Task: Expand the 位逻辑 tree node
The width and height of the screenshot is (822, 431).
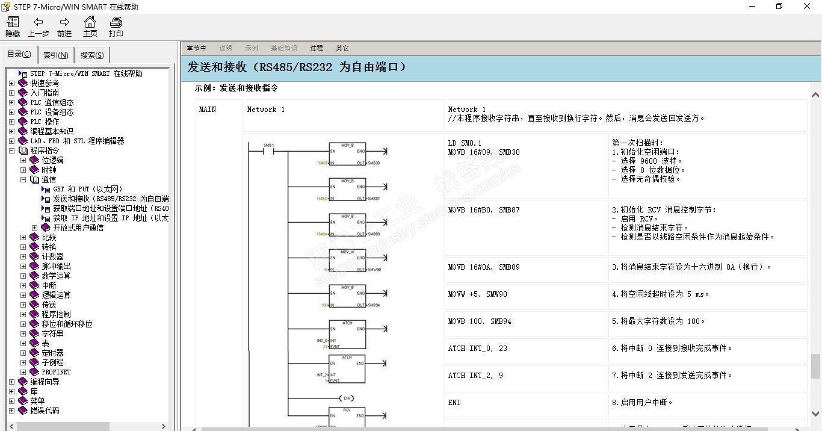Action: [x=23, y=160]
